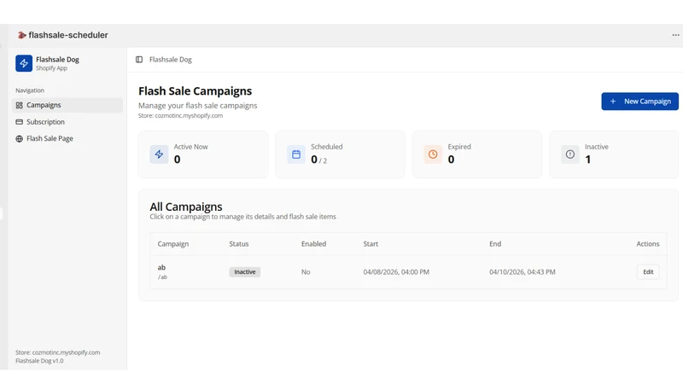This screenshot has width=683, height=384.
Task: Click the Actions column header
Action: click(648, 244)
